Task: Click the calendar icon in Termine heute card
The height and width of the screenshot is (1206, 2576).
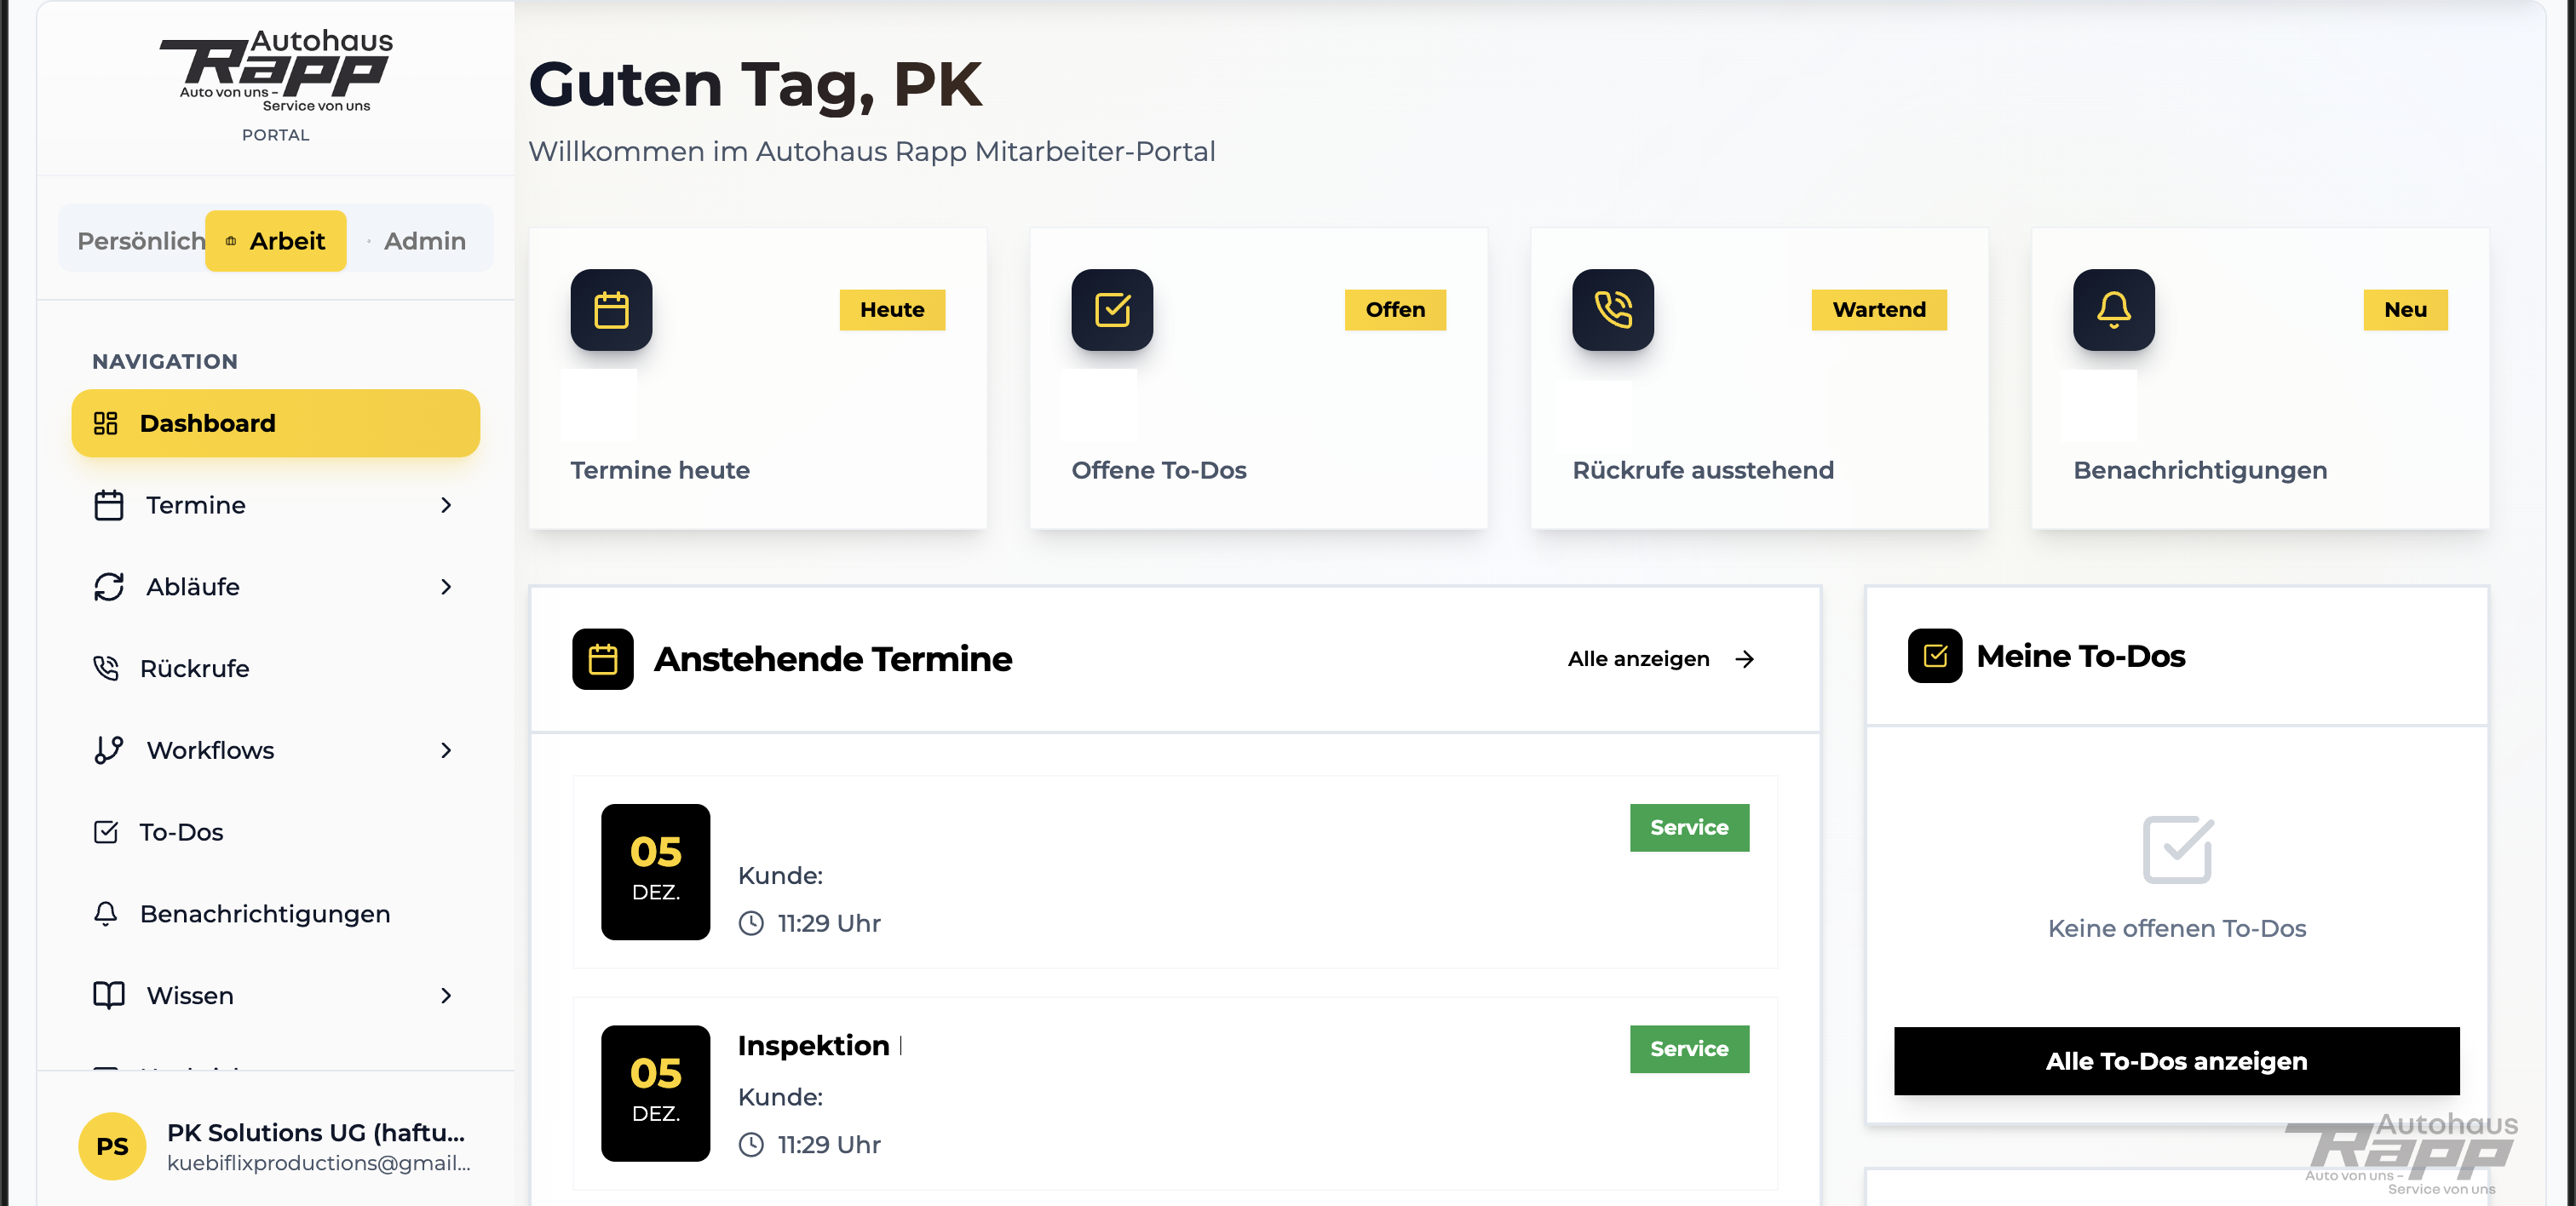Action: 611,310
